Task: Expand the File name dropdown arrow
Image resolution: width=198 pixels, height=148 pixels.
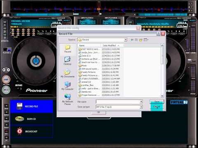Action: point(141,102)
